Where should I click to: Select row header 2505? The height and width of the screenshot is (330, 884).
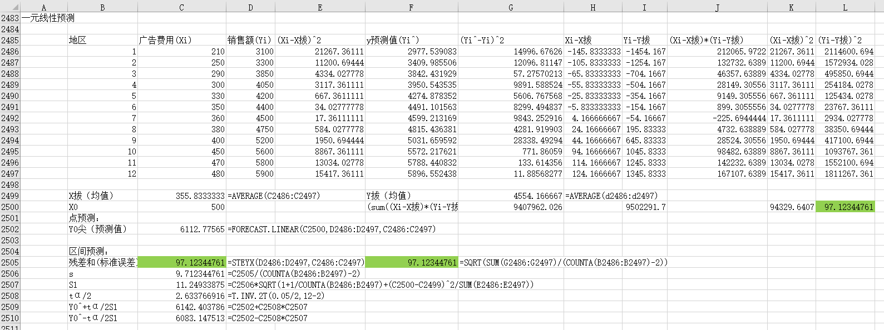(x=10, y=262)
